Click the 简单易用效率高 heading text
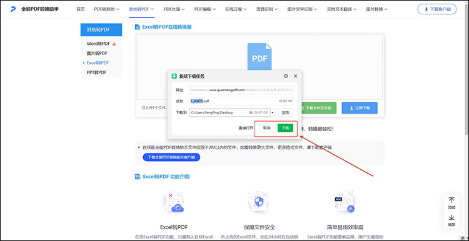Viewport: 469px width, 241px height. click(x=345, y=227)
